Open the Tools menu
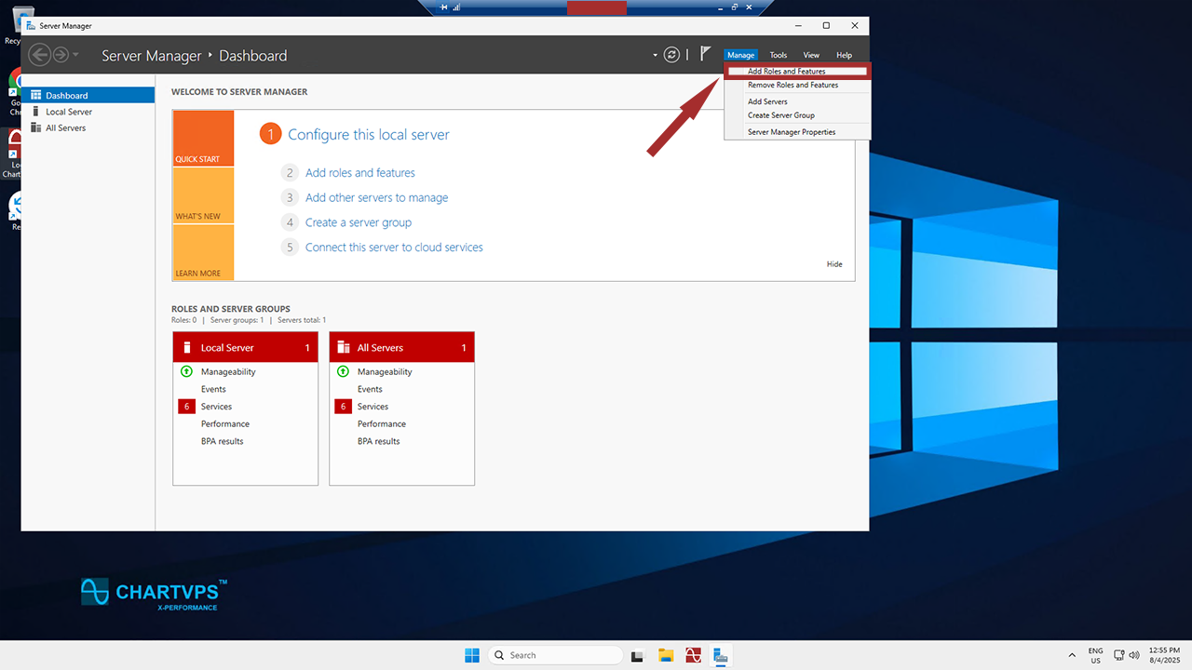 click(778, 56)
